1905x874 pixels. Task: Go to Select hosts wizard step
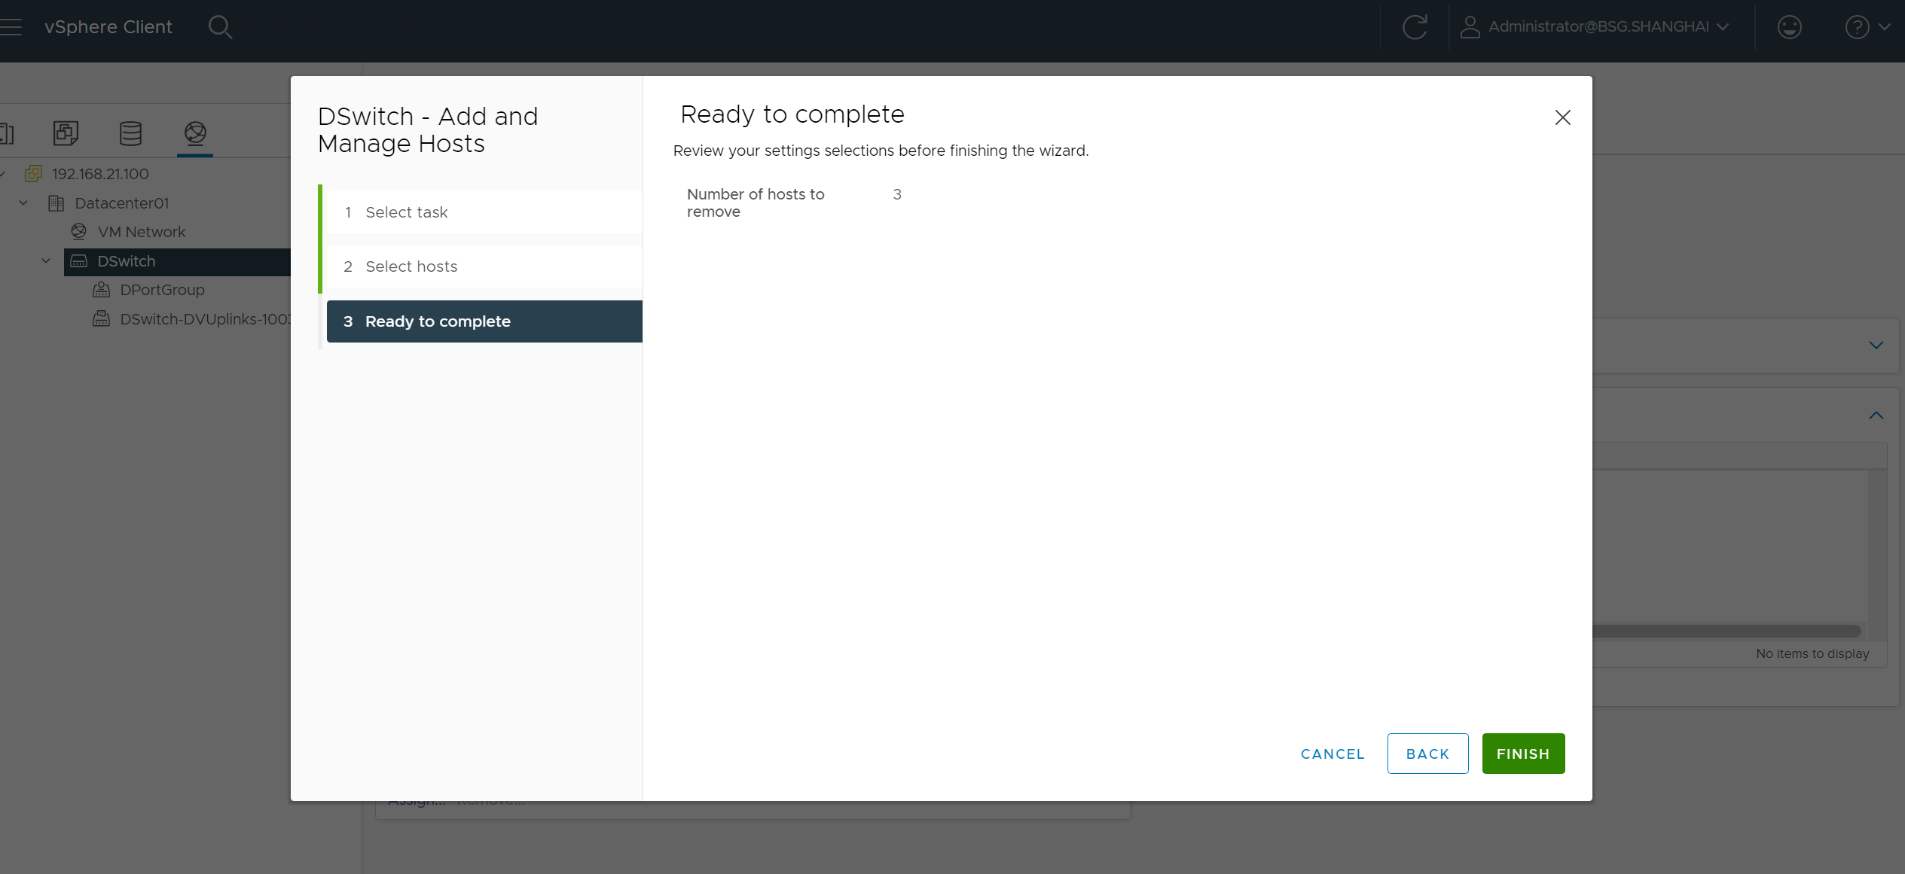point(411,266)
